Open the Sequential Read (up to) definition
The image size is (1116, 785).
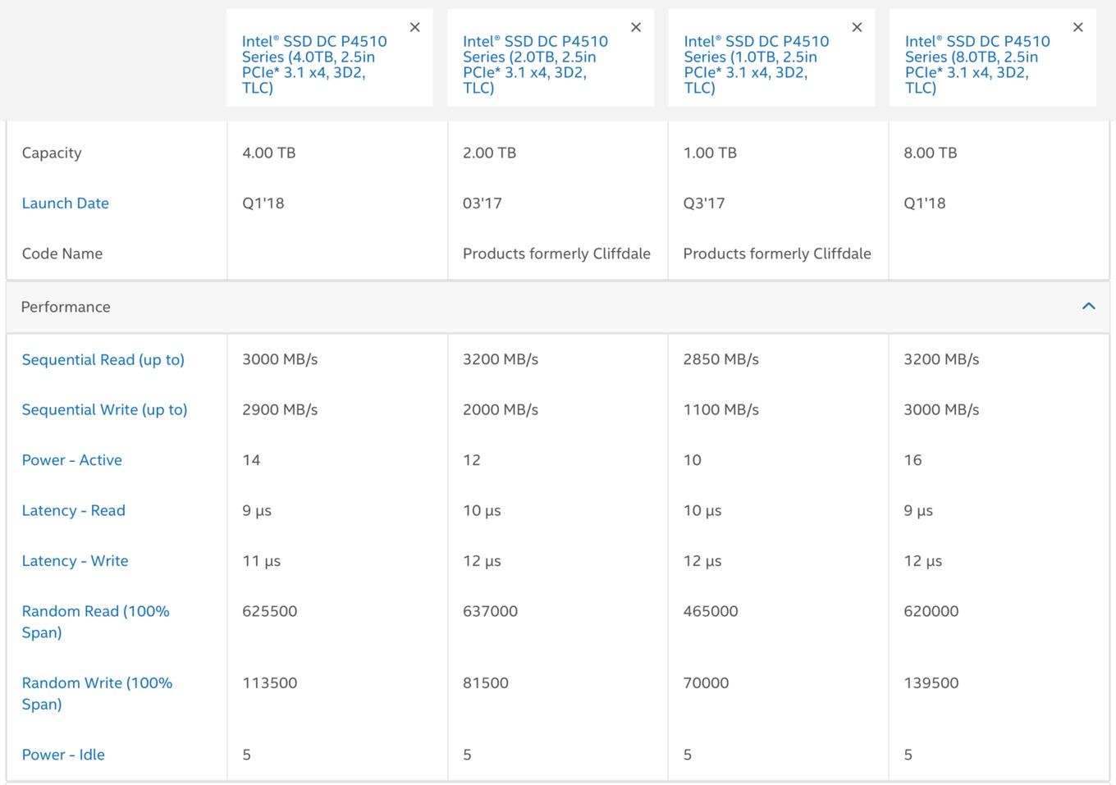point(103,359)
